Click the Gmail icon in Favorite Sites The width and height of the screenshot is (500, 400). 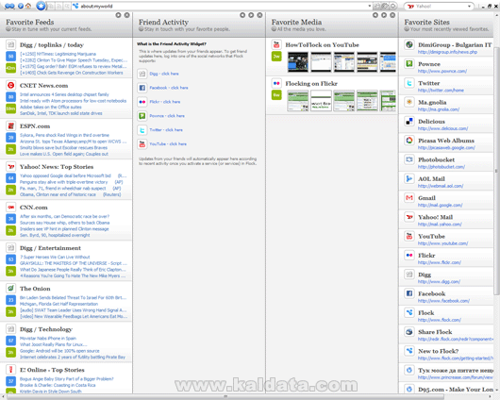[x=409, y=198]
